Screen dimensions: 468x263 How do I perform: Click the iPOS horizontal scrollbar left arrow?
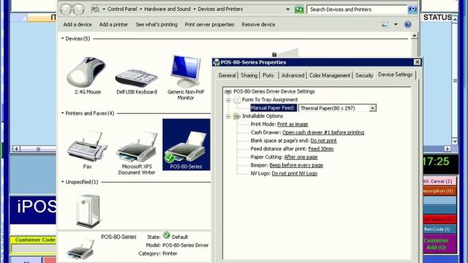(16, 148)
